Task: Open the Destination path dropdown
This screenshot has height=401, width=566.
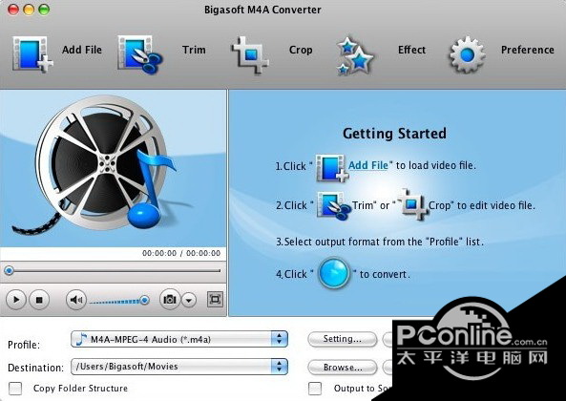Action: click(179, 367)
